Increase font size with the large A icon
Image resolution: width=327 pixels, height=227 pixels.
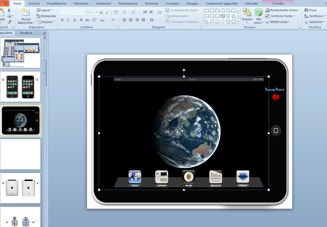click(101, 12)
